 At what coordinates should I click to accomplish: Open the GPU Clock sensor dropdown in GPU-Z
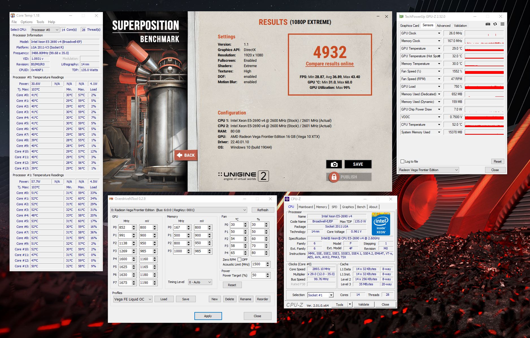click(x=439, y=33)
